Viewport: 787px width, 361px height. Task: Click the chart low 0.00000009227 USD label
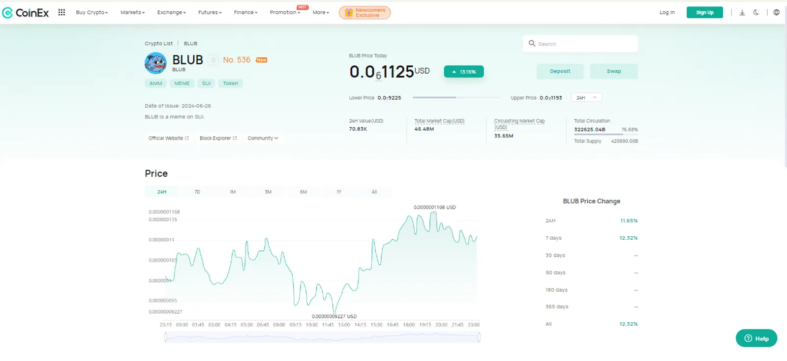tap(334, 316)
